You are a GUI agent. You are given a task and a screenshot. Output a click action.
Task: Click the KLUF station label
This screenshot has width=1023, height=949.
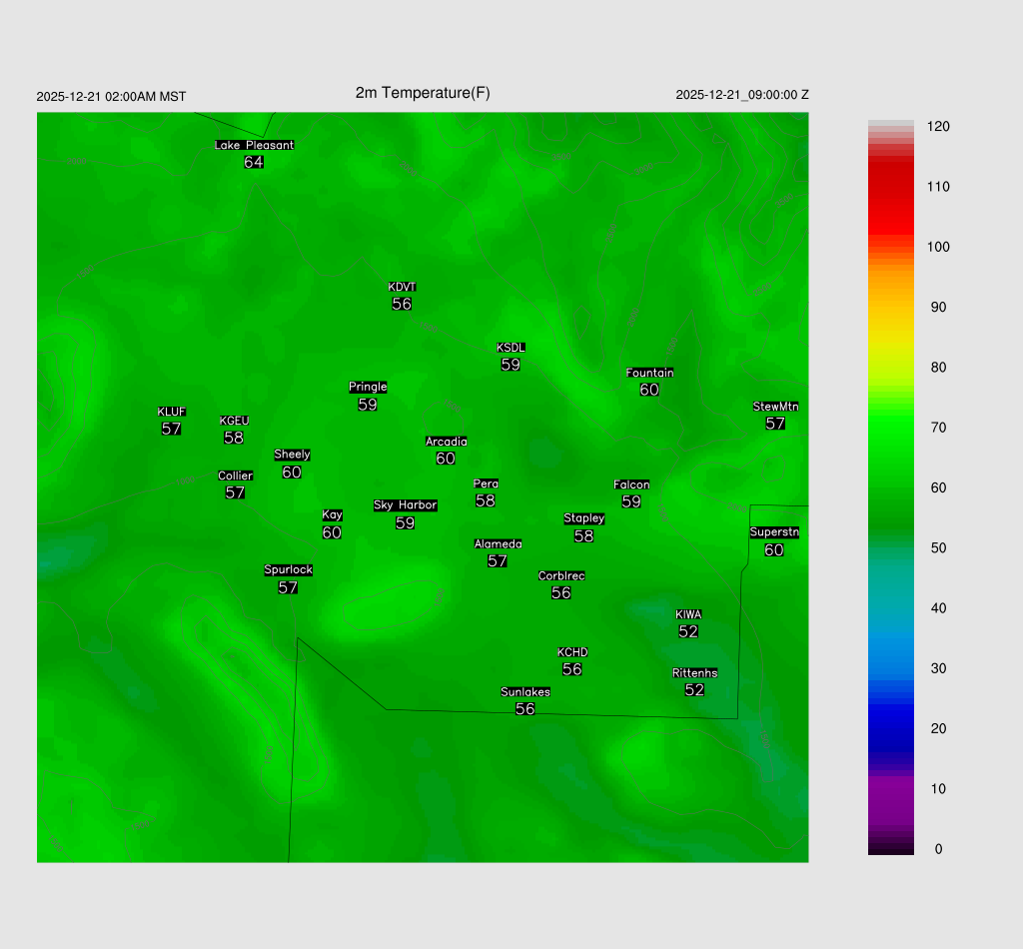click(x=171, y=412)
